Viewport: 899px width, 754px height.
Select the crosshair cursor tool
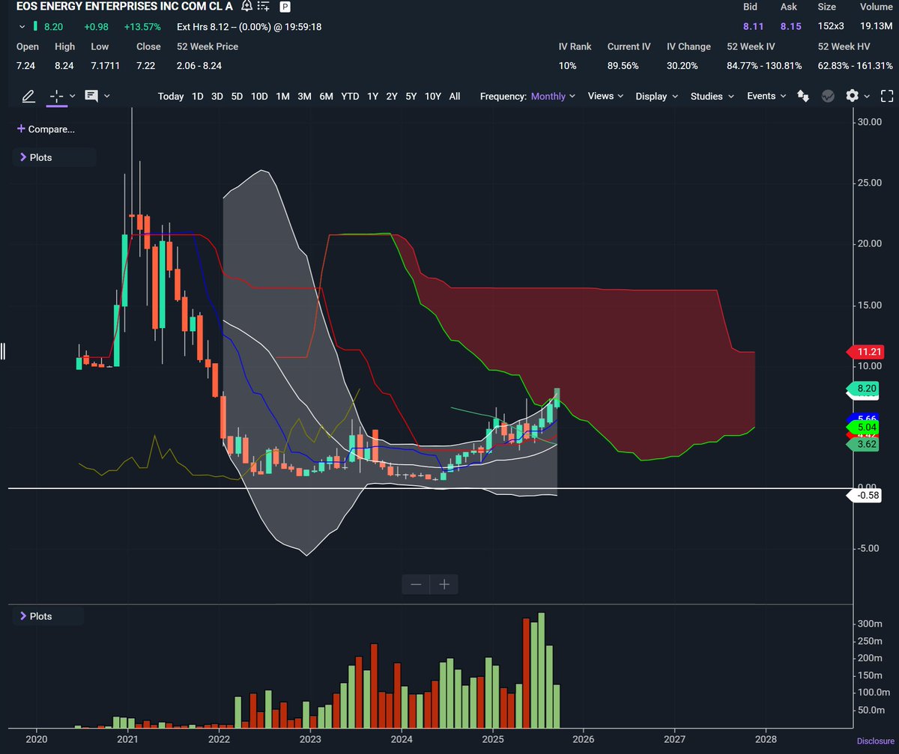tap(55, 96)
